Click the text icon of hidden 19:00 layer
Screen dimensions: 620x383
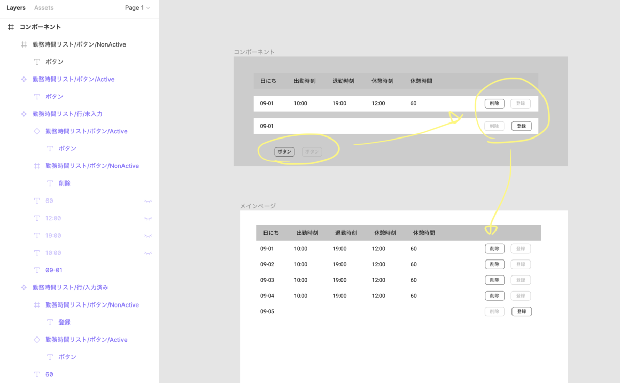coord(37,235)
